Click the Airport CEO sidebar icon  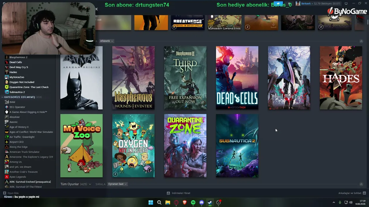tap(7, 142)
